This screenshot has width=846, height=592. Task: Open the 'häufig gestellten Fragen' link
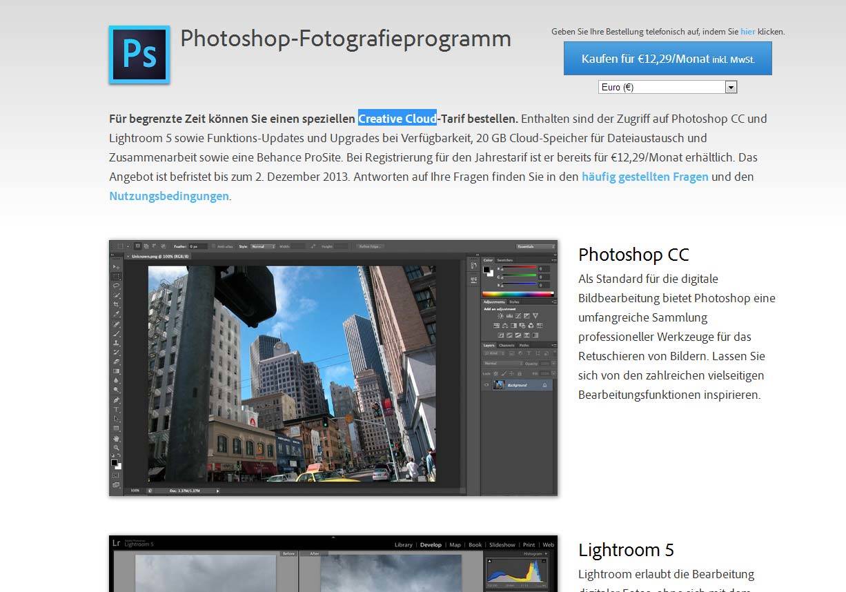pos(645,177)
